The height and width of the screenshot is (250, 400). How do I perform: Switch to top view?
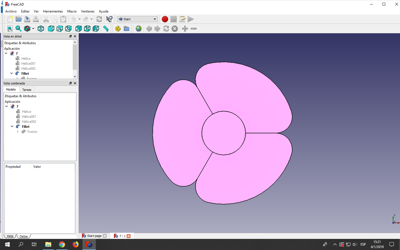click(x=59, y=29)
